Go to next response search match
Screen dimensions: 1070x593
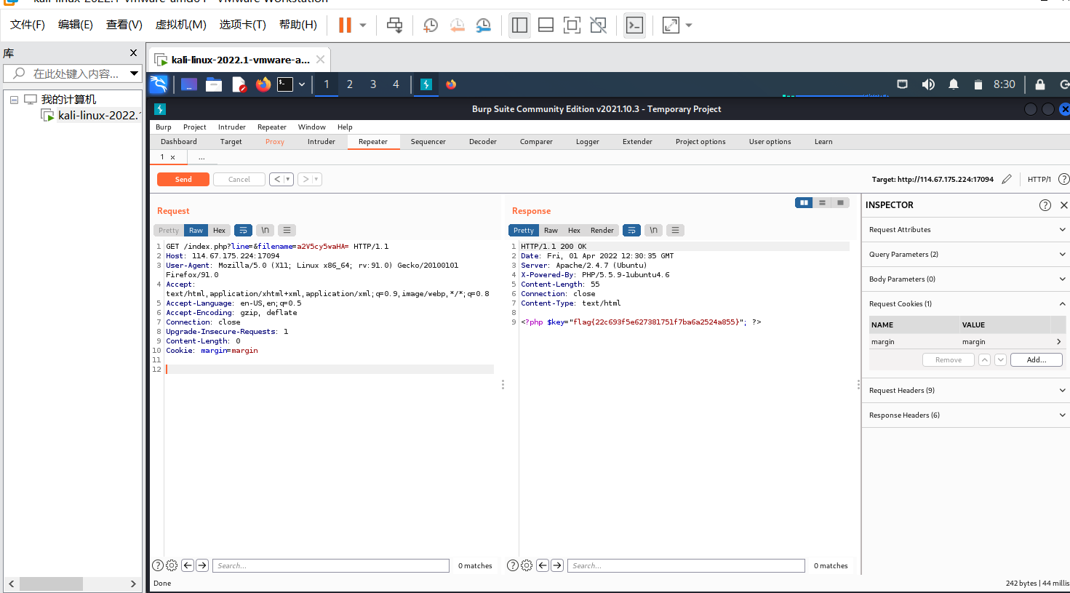point(557,565)
